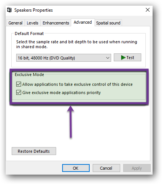Click the Exclusive Mode group label
Viewport: 162px width, 184px height.
tap(29, 75)
